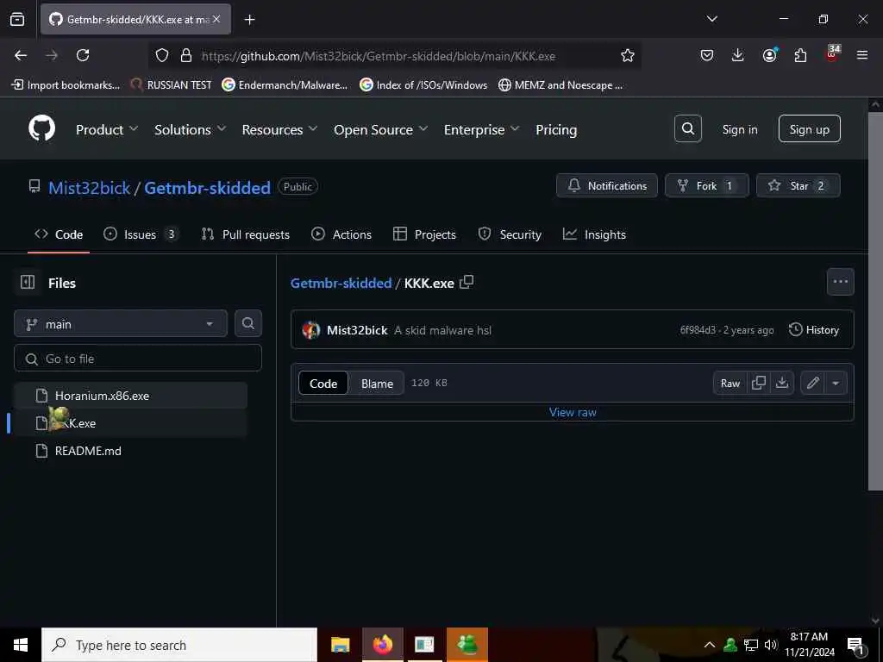Switch to Code view toggle

click(x=323, y=384)
